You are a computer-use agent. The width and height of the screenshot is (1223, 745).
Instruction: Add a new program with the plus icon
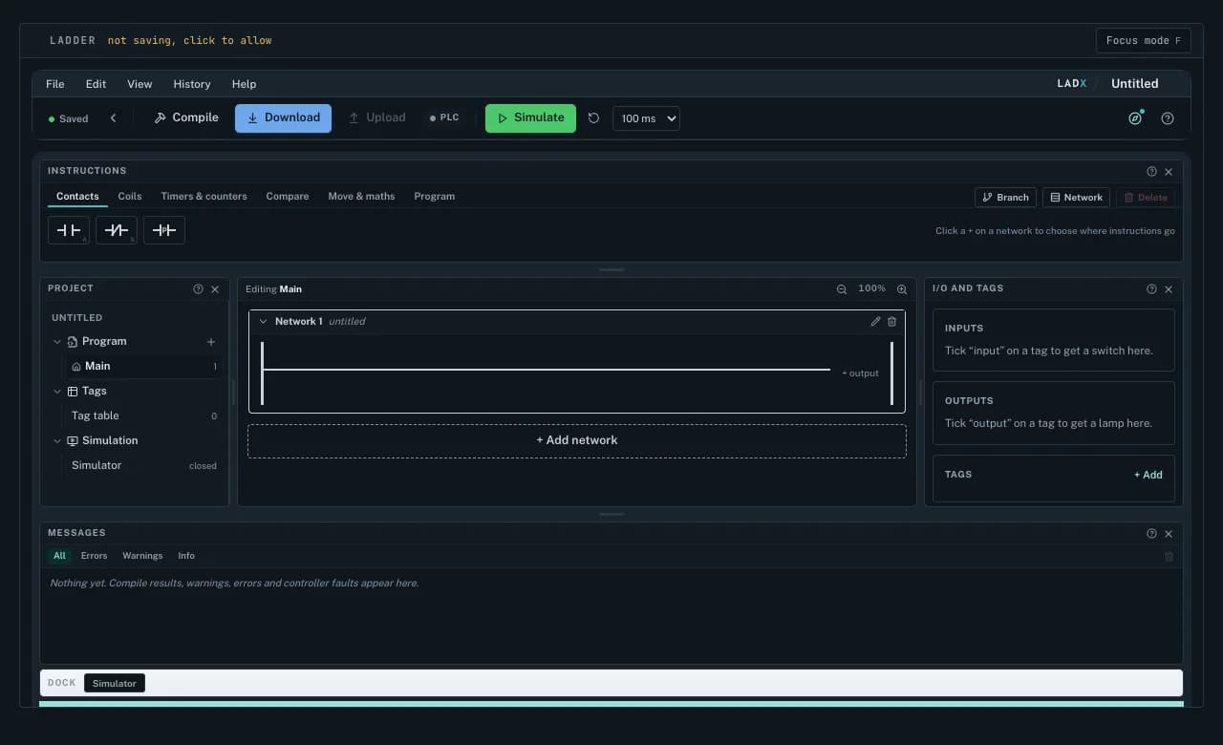(x=211, y=342)
